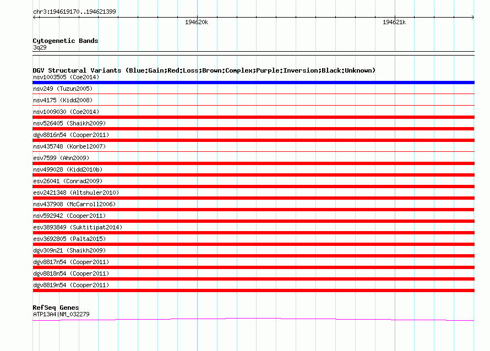Click the red loss bar of nsv1009030
This screenshot has height=351, width=490.
click(x=253, y=117)
